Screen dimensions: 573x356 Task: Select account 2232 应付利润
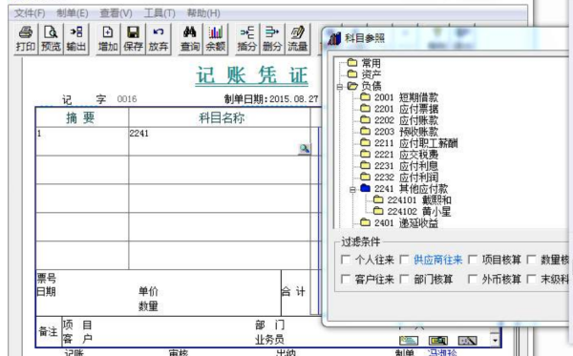pos(398,178)
